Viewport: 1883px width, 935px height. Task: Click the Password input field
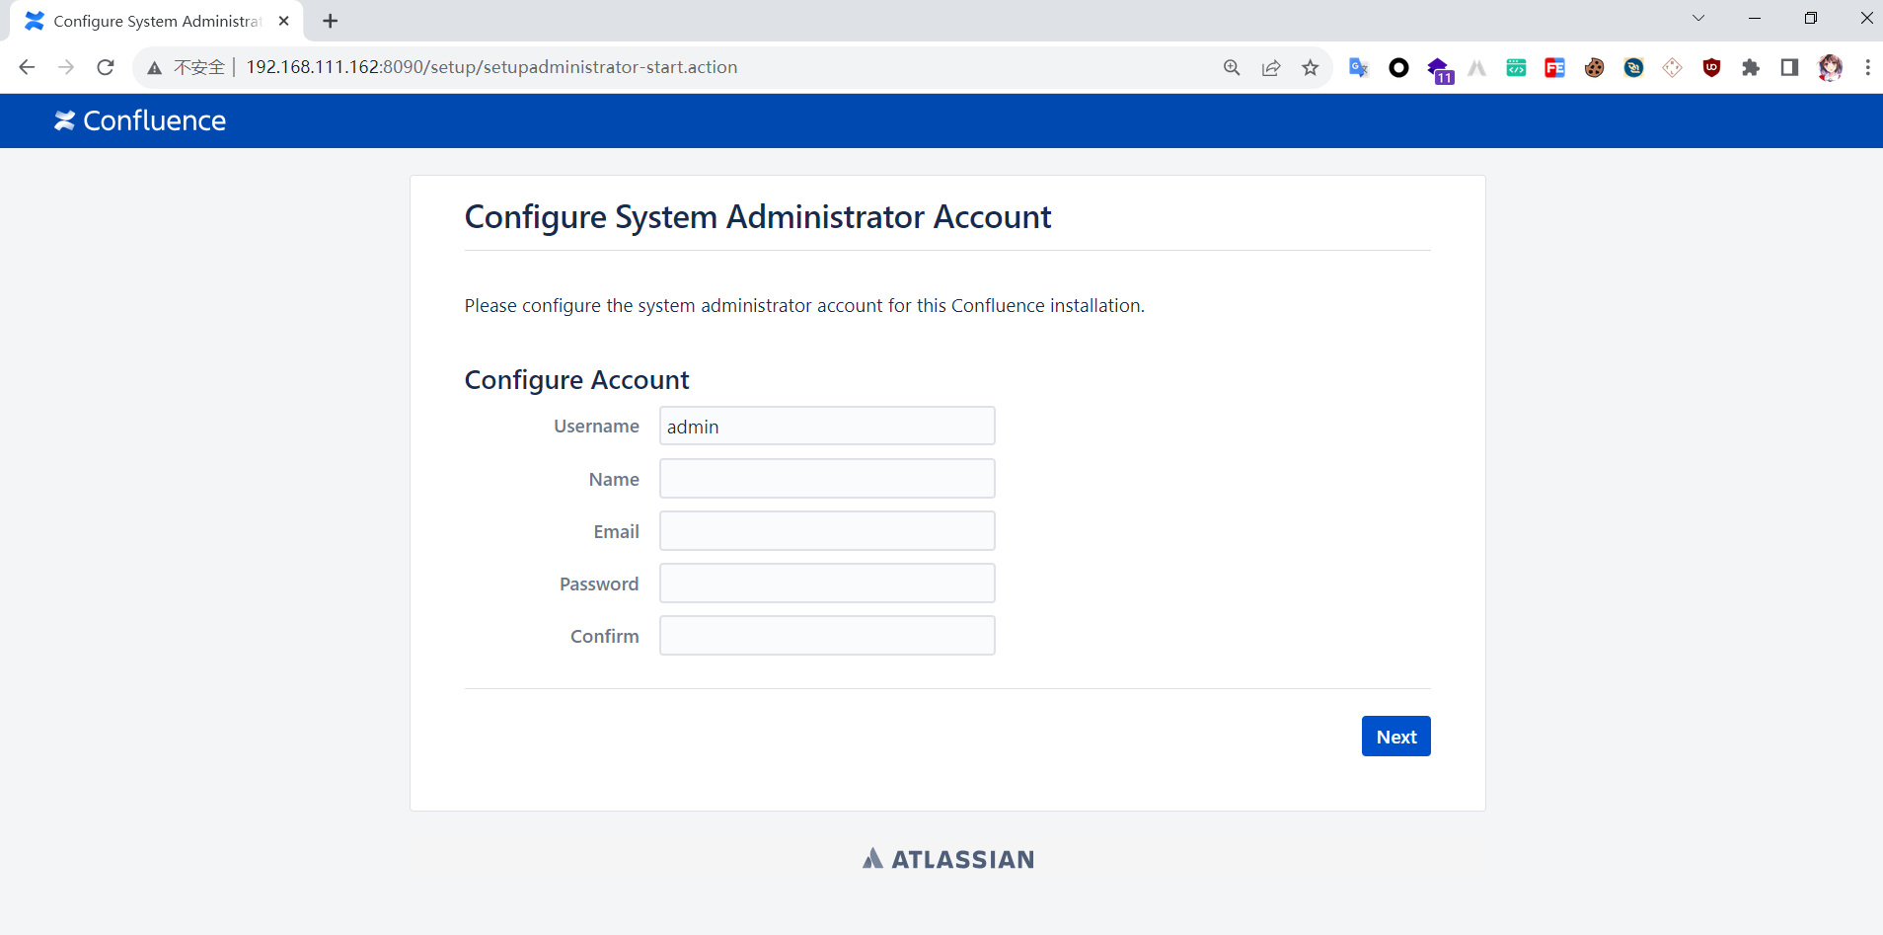827,584
